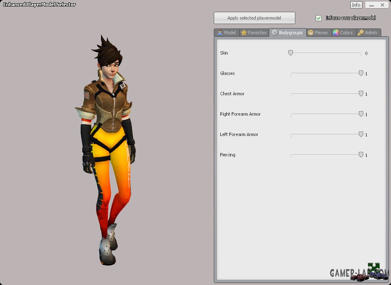
Task: Click the Chest Armor slider handle
Action: 361,94
